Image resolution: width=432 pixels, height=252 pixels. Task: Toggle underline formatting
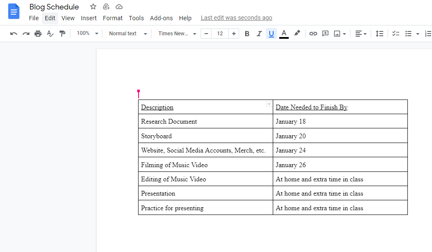click(x=271, y=34)
